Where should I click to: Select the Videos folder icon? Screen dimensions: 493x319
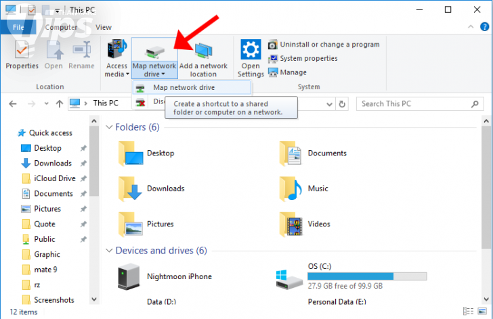coord(291,224)
